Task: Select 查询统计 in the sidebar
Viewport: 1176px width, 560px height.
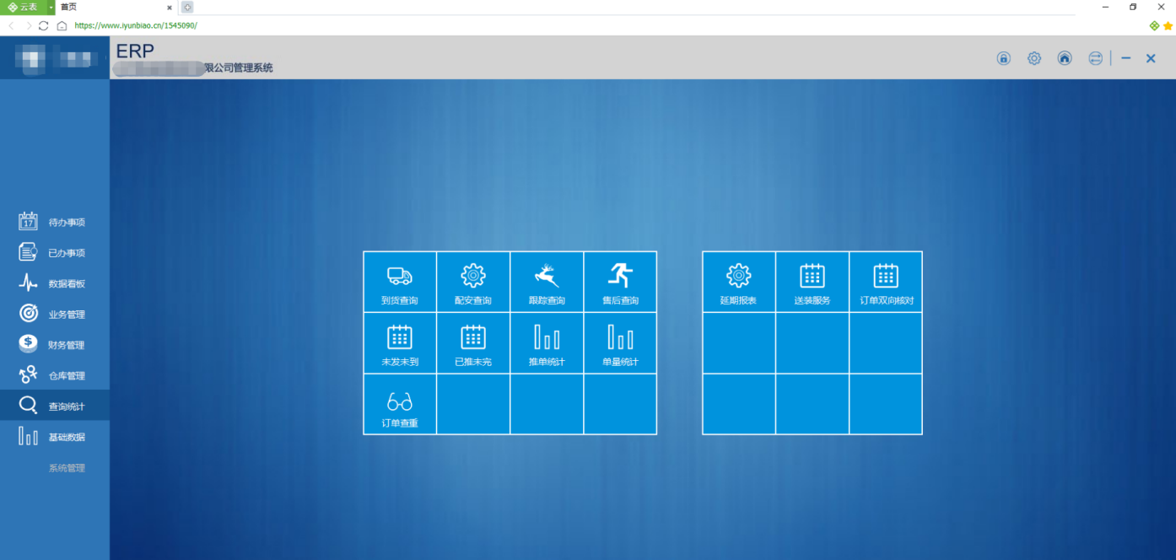Action: coord(55,407)
